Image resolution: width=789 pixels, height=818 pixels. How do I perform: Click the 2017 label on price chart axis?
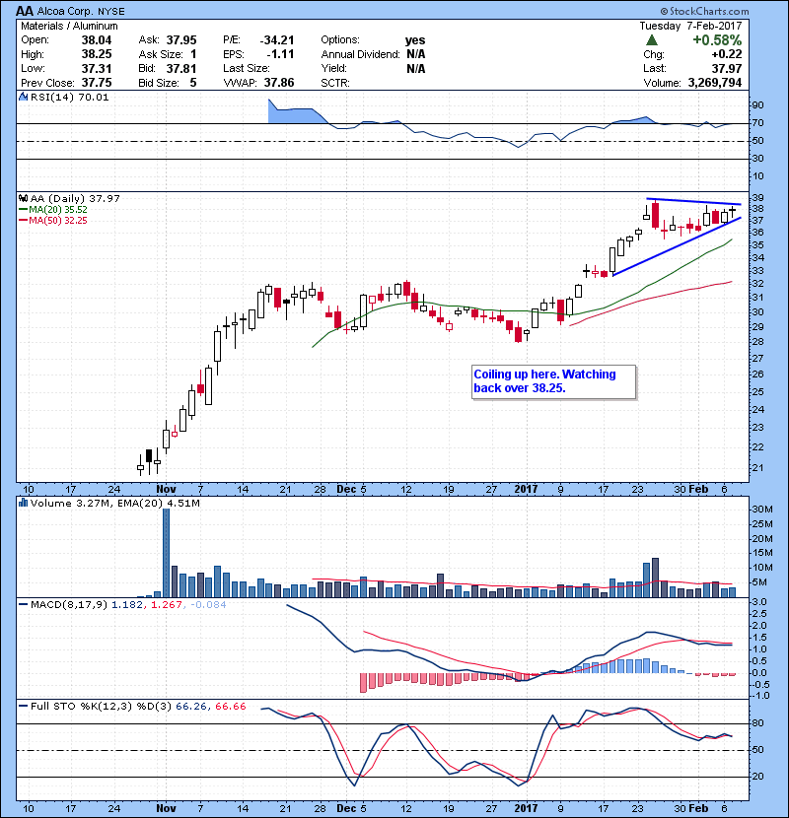coord(526,490)
